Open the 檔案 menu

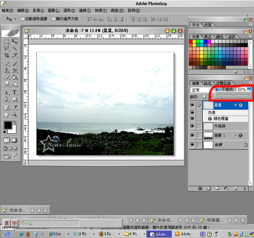coord(8,11)
